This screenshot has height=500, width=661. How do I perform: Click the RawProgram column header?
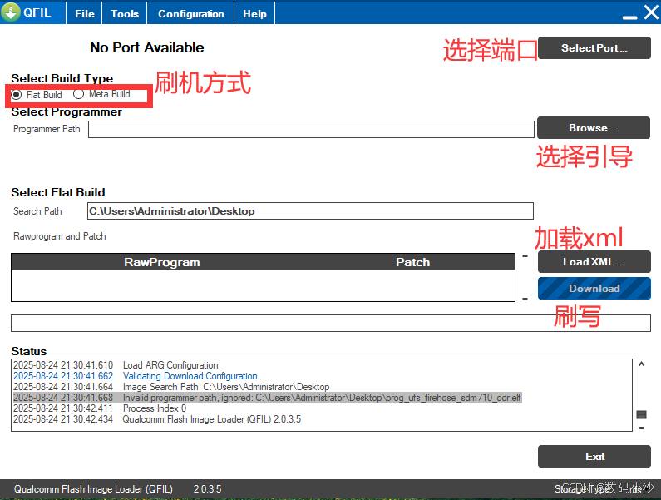(x=162, y=262)
